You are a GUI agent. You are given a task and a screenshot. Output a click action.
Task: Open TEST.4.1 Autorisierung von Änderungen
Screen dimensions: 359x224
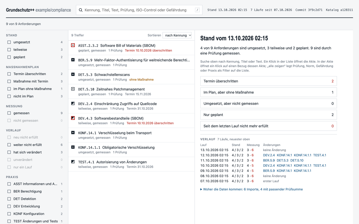pyautogui.click(x=131, y=164)
